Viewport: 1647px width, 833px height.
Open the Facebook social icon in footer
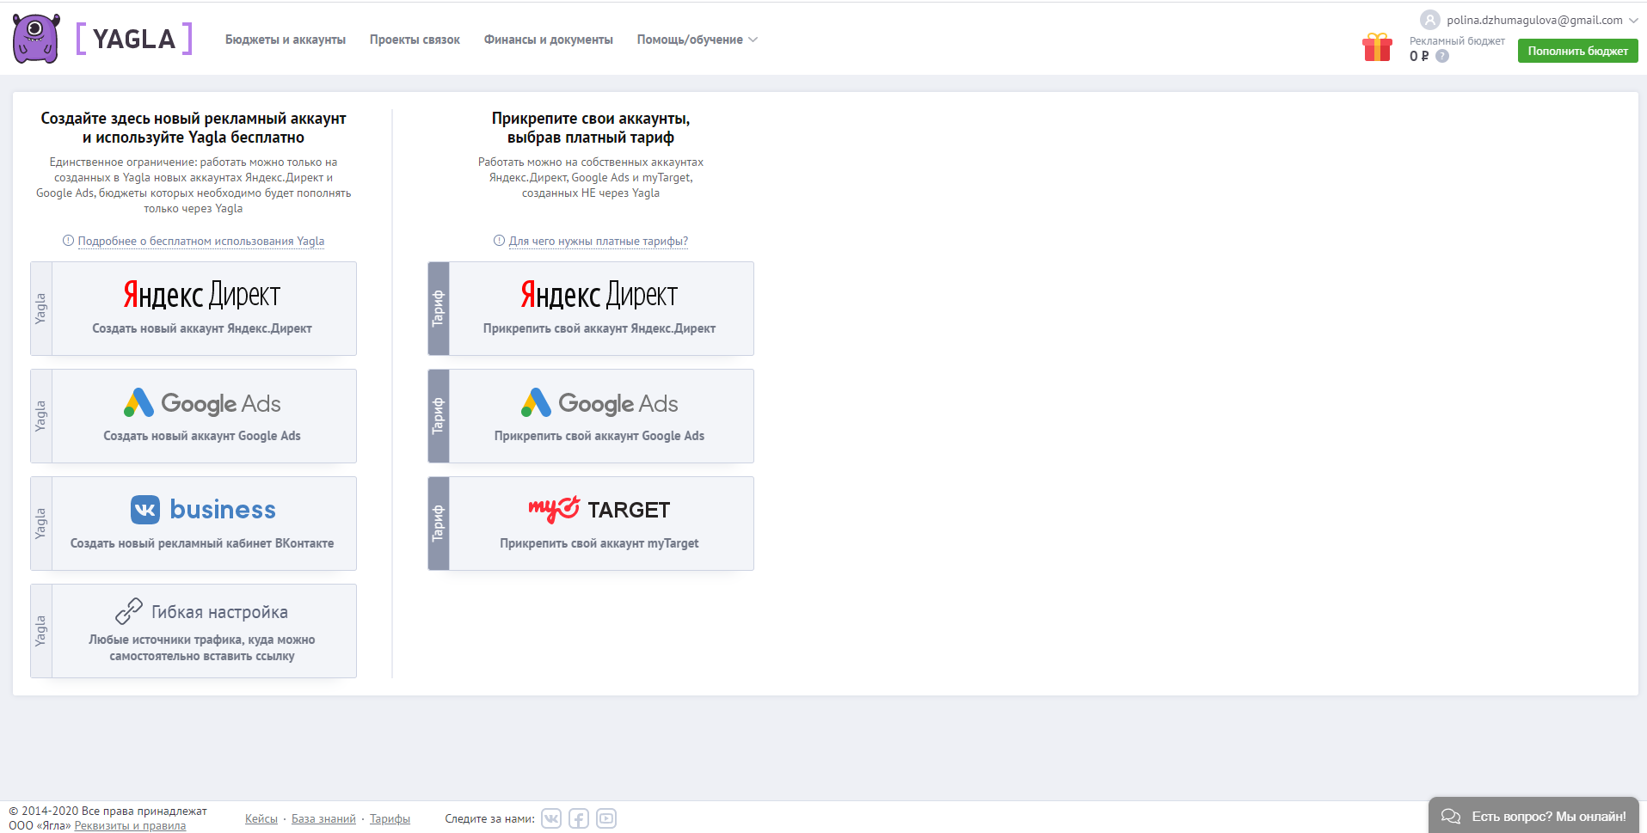tap(579, 818)
